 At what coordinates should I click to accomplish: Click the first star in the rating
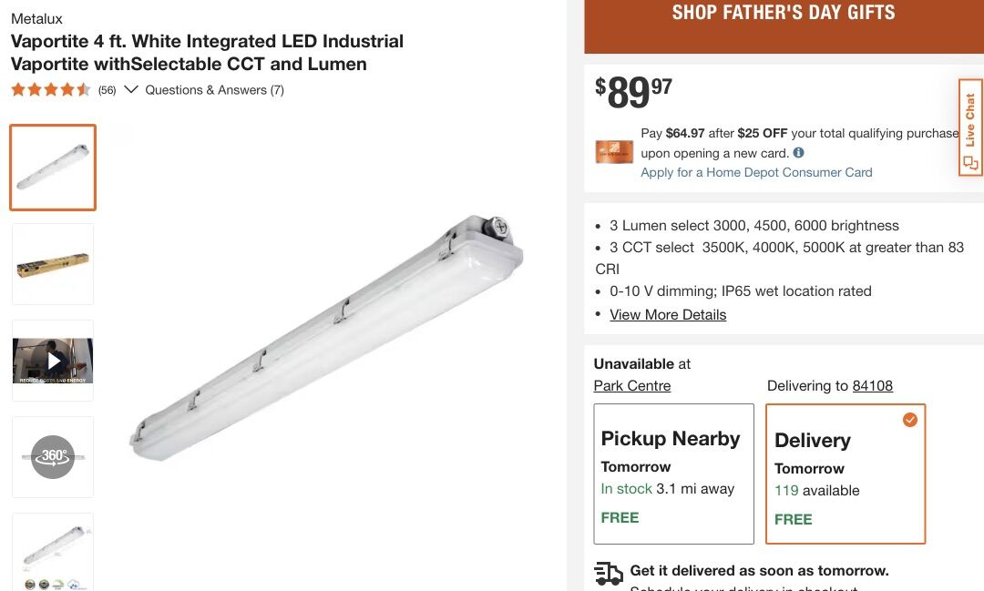15,90
